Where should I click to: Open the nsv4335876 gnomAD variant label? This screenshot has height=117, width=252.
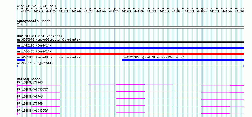coord(48,39)
